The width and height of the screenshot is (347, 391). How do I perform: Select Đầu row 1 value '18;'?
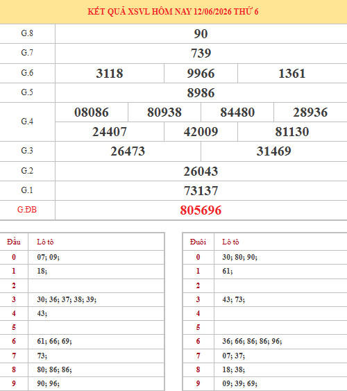[x=42, y=271]
